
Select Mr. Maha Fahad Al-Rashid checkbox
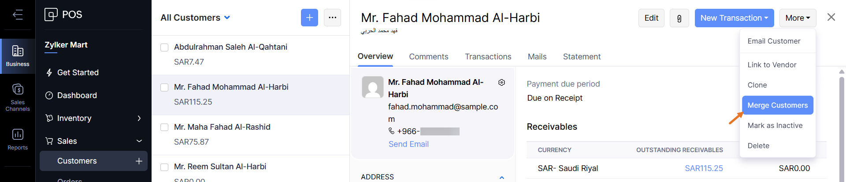(164, 127)
